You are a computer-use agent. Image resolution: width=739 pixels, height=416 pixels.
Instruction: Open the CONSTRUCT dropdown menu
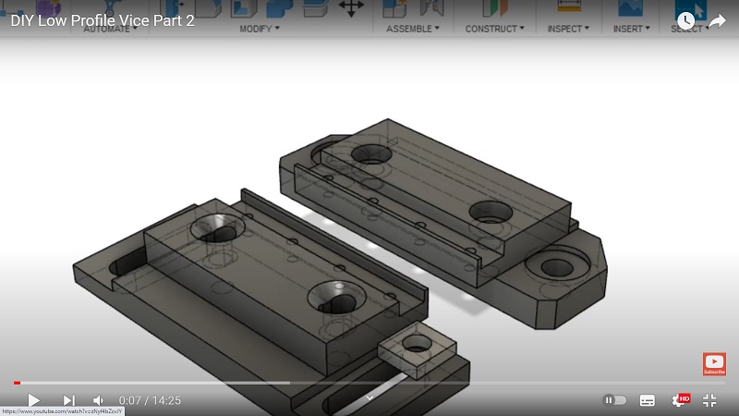point(494,29)
